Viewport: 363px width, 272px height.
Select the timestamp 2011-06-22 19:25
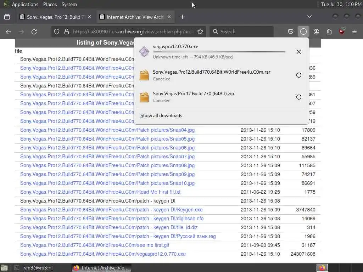[260, 192]
